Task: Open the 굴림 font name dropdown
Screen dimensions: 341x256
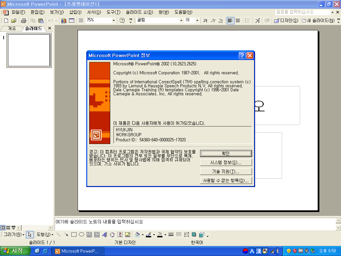Action: tap(181, 20)
